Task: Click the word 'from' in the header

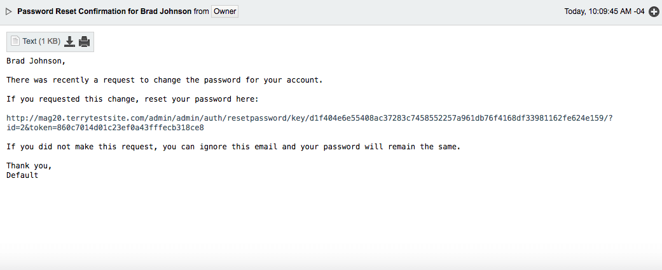Action: 202,12
